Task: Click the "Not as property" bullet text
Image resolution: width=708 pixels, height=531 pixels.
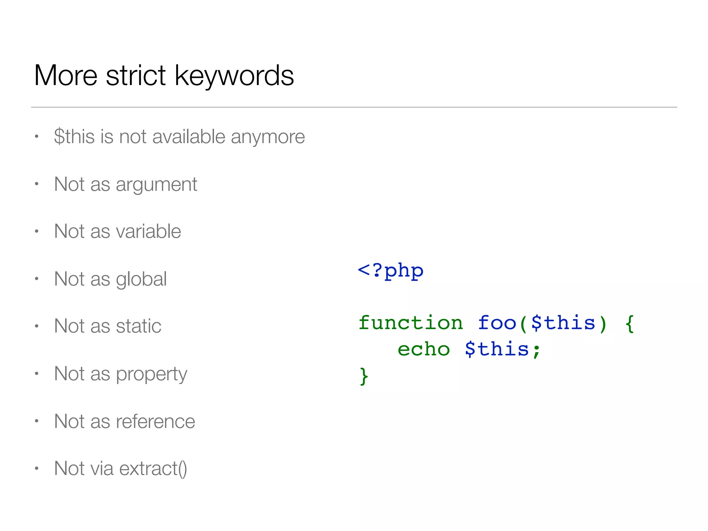Action: (121, 374)
